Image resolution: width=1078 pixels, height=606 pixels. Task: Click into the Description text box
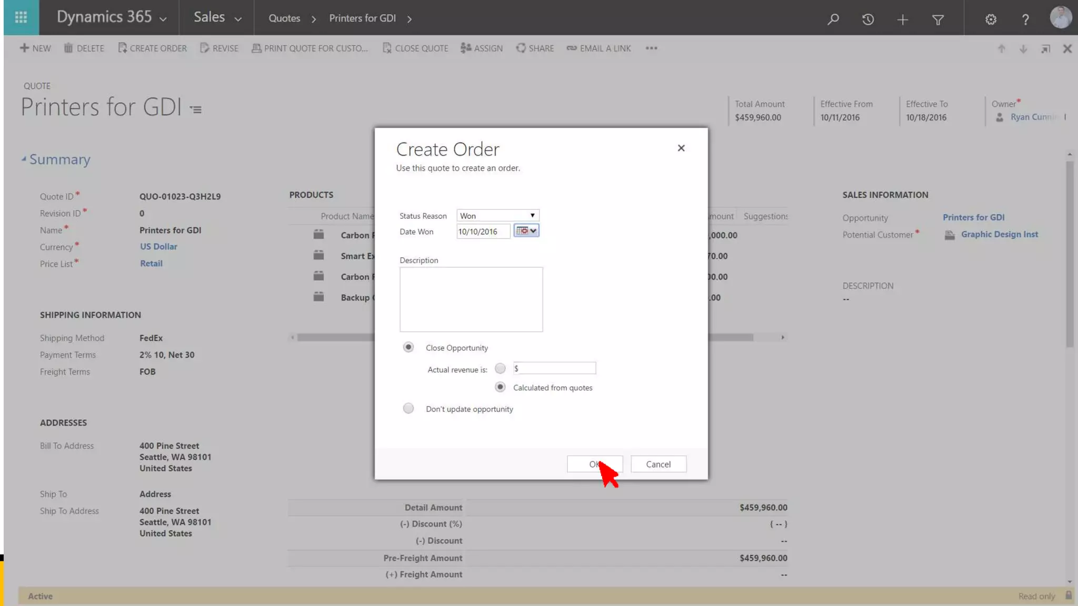tap(471, 299)
